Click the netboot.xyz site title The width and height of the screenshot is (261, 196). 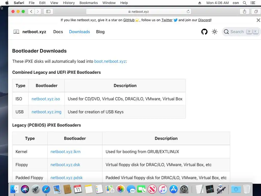[34, 32]
